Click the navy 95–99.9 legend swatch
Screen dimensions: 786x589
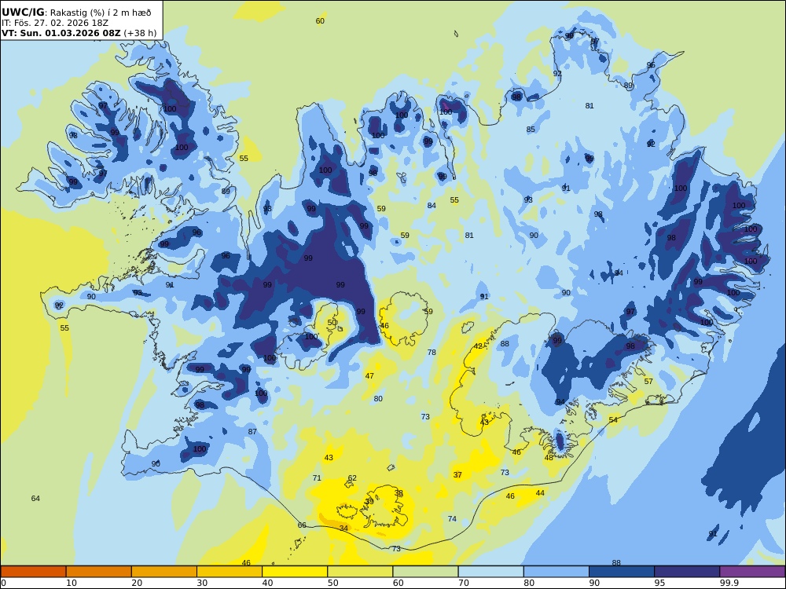(687, 572)
